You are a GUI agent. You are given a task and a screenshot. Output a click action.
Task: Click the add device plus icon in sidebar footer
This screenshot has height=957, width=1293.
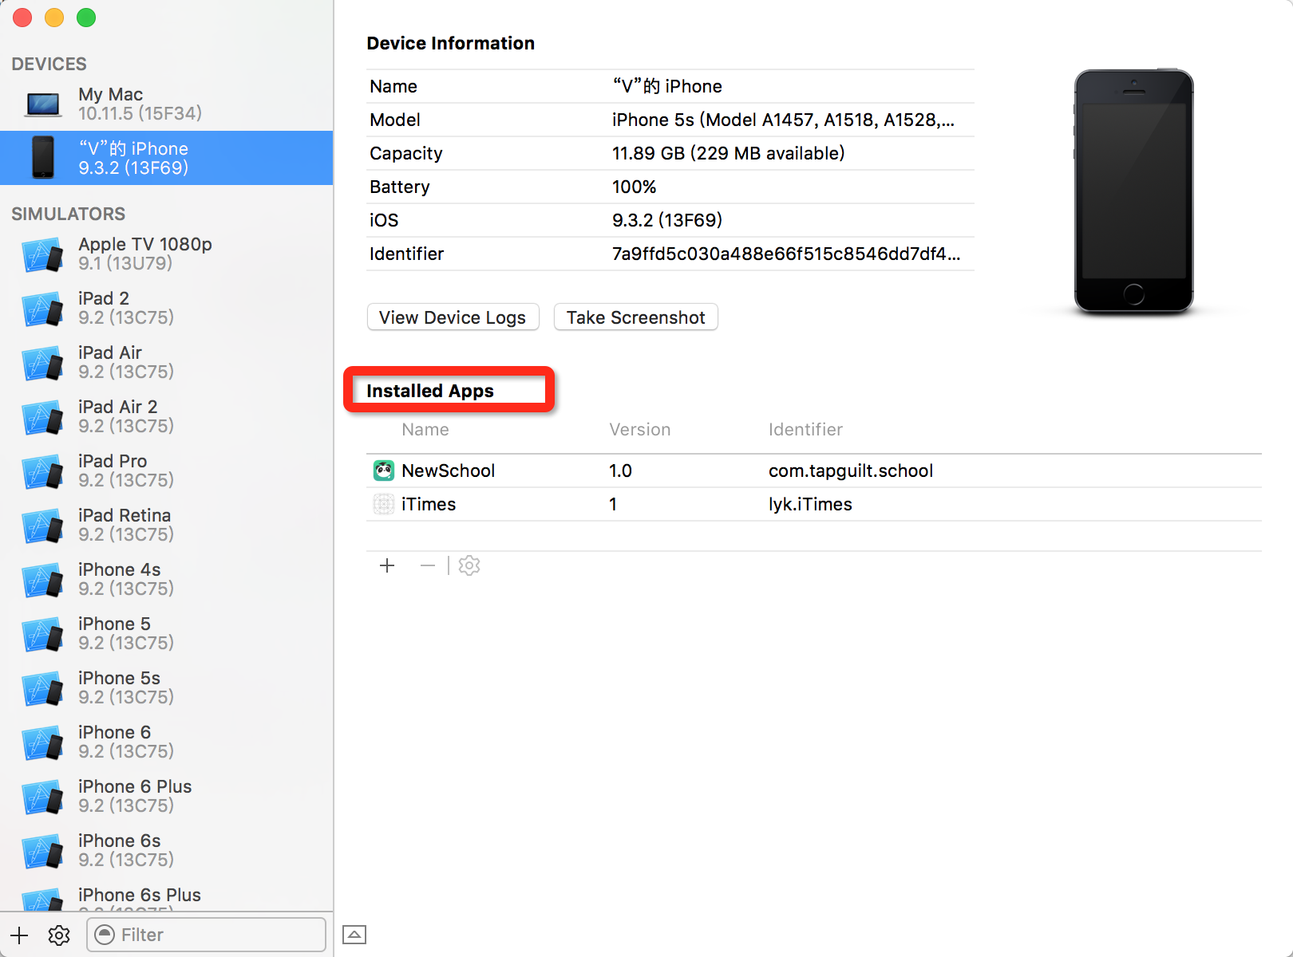19,935
